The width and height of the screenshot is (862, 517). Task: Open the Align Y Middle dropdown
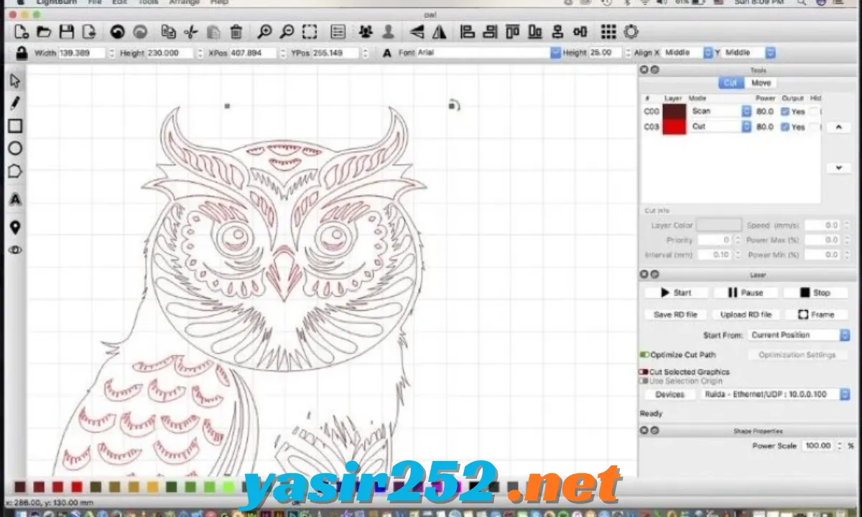749,52
